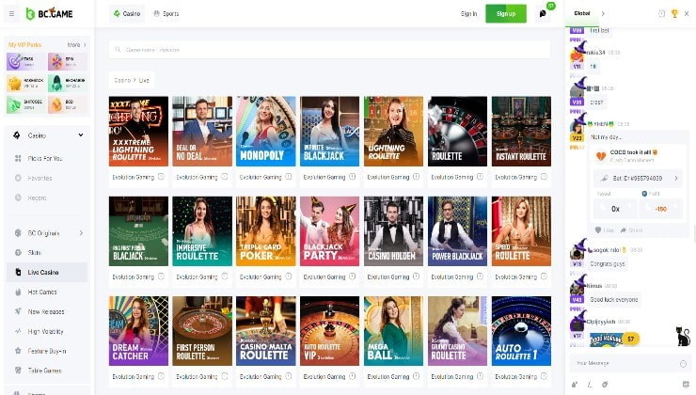Viewport: 696px width, 395px height.
Task: Click info icon under Blackjack Party
Action: pyautogui.click(x=353, y=276)
